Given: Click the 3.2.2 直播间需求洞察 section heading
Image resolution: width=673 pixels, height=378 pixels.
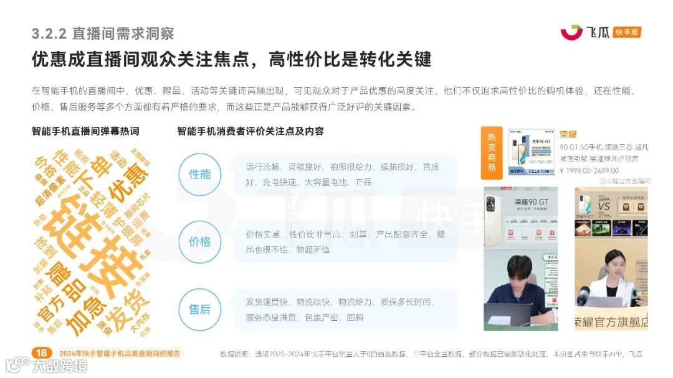Looking at the screenshot, I should coord(103,34).
